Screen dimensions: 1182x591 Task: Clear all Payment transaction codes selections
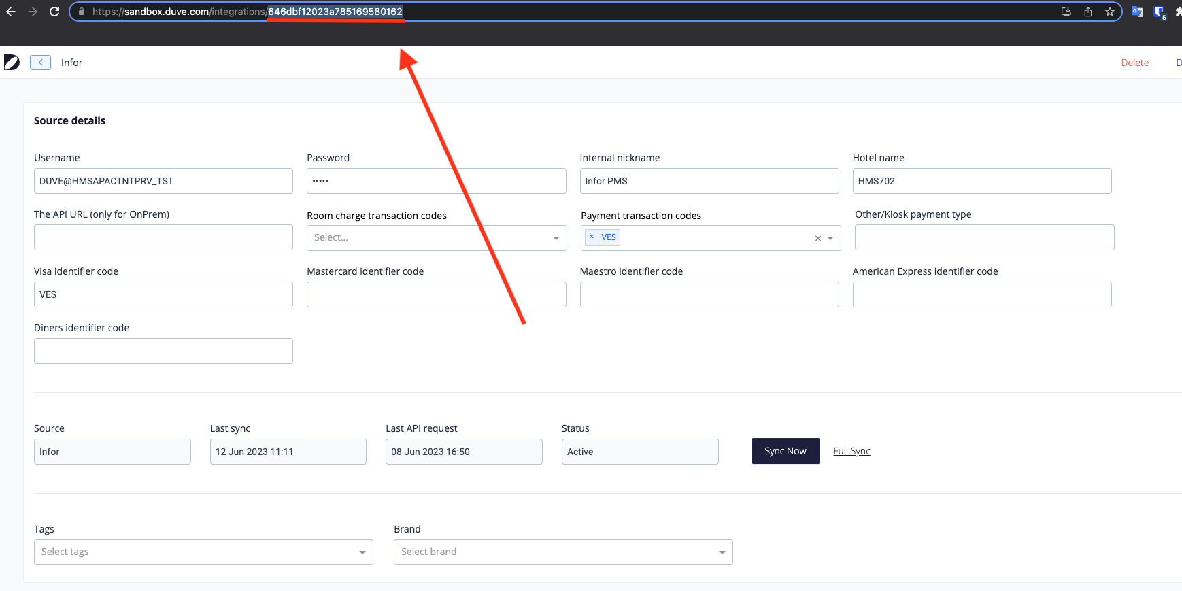click(x=817, y=238)
